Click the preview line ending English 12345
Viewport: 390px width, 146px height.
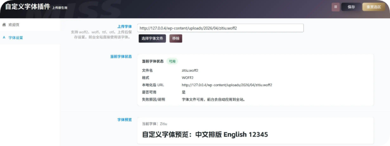205,135
